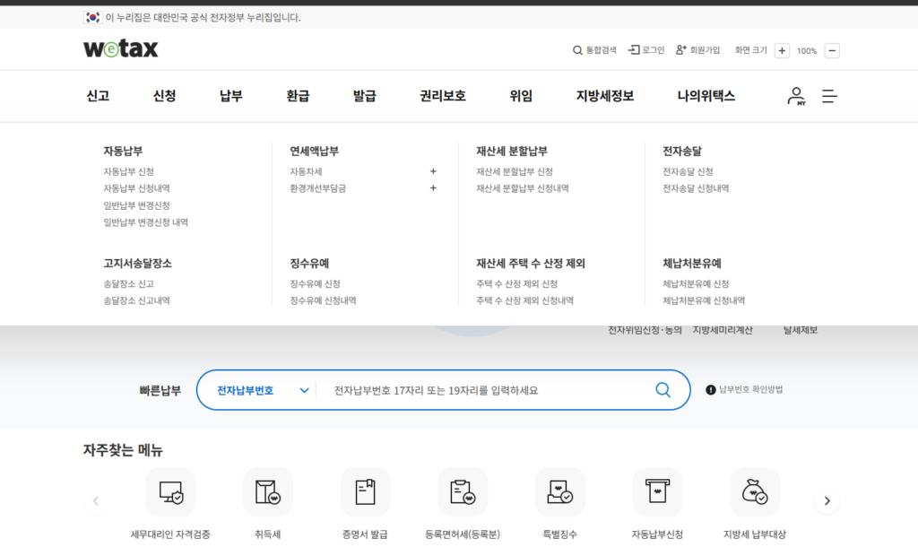The image size is (918, 556).
Task: Select 전자송달 신청내역 item
Action: click(696, 188)
